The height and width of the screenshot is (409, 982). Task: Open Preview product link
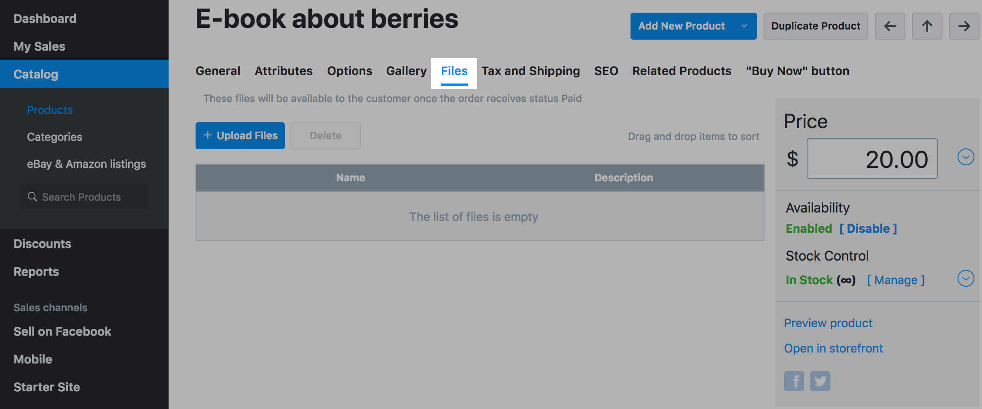coord(828,323)
